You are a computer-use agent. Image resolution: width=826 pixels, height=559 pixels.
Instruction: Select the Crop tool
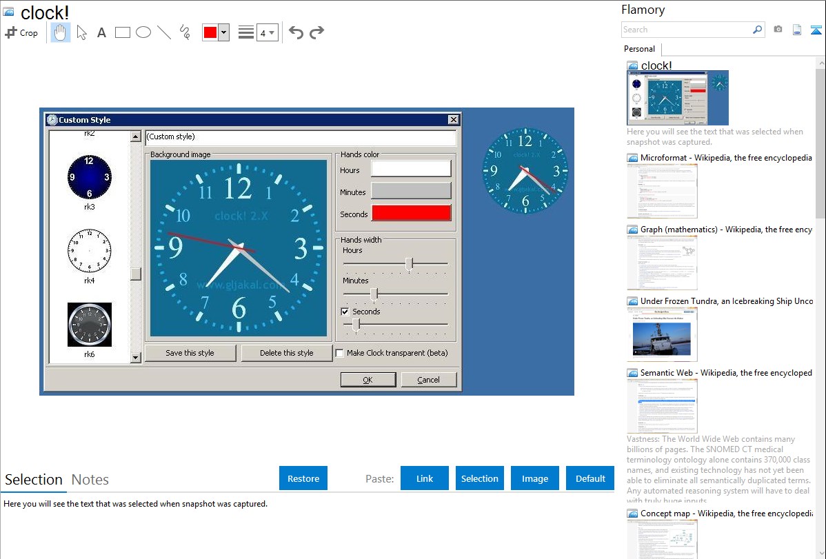pos(21,32)
